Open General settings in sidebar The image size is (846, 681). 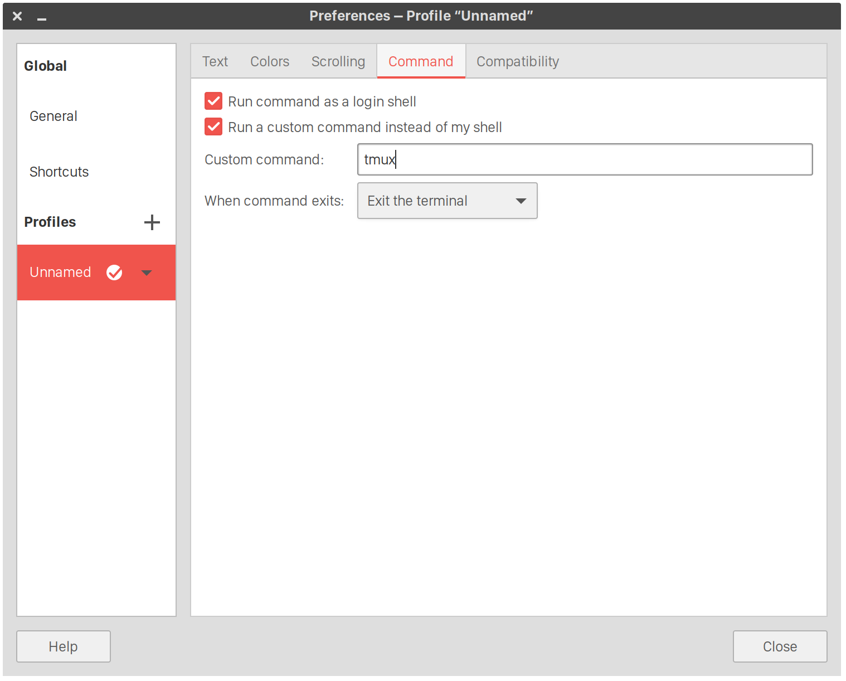click(54, 116)
